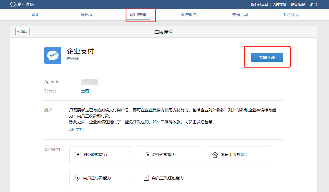Select the 向员工付款能力 capability icon
Image resolution: width=329 pixels, height=192 pixels.
click(x=77, y=178)
